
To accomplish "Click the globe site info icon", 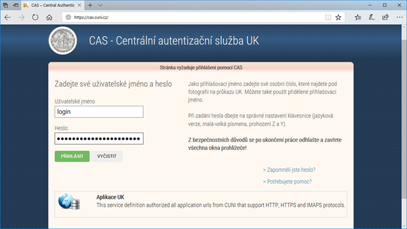I will tap(68, 17).
